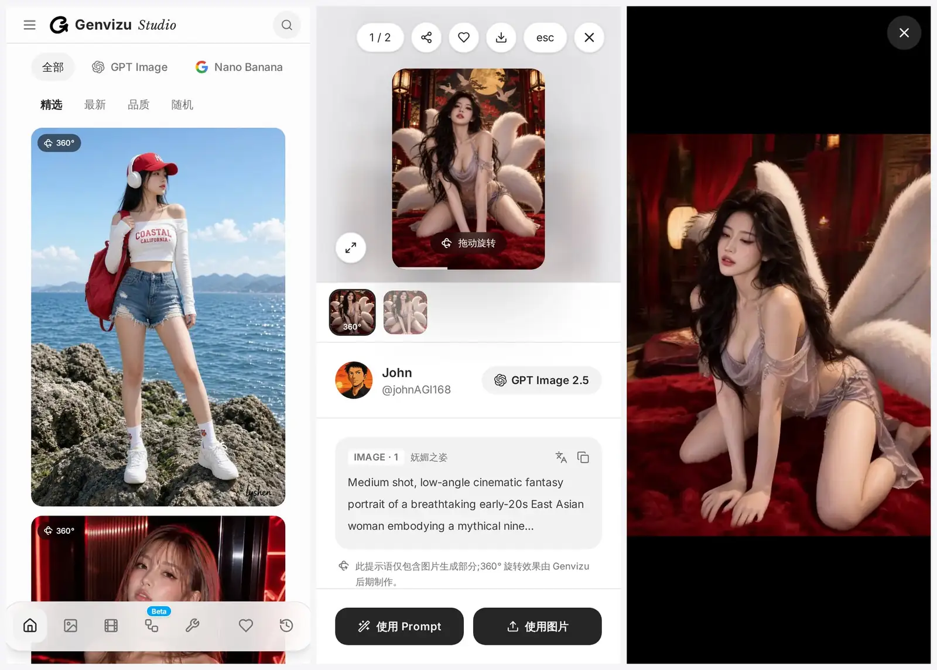Select the second image thumbnail without 360°
The height and width of the screenshot is (670, 937).
(405, 312)
